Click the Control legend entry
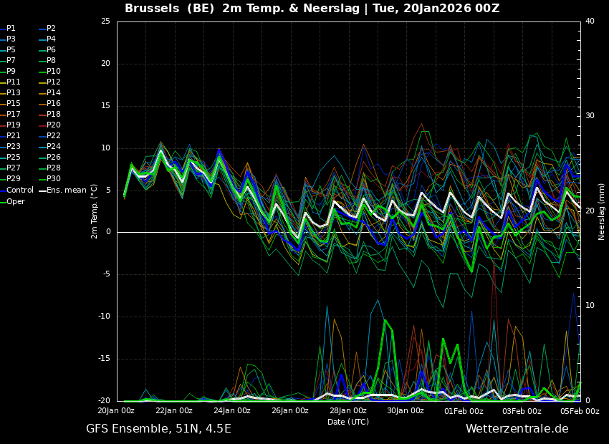The height and width of the screenshot is (444, 609). [16, 190]
